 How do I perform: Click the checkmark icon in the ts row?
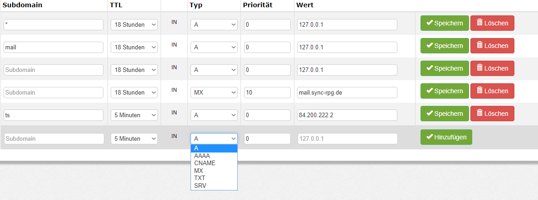coord(429,114)
